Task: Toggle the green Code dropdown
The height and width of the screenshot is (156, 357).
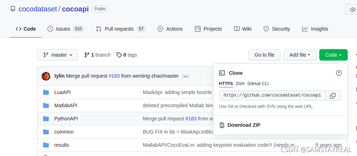Action: click(333, 55)
